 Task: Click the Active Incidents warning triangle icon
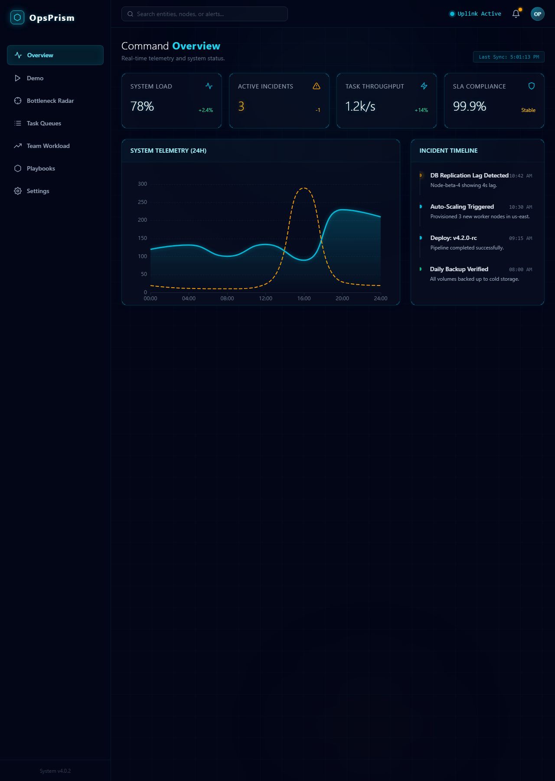tap(317, 86)
